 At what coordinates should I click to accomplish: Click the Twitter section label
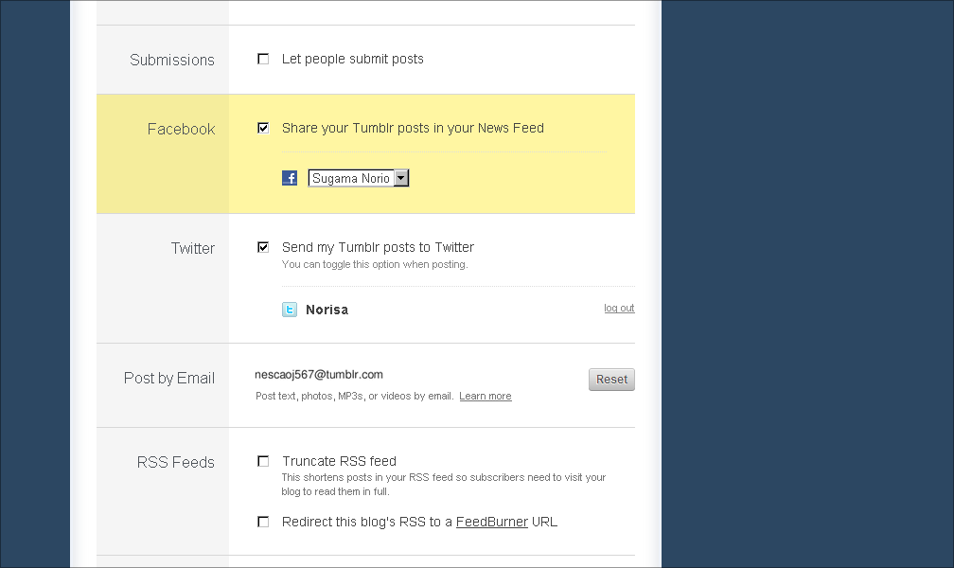(x=193, y=248)
